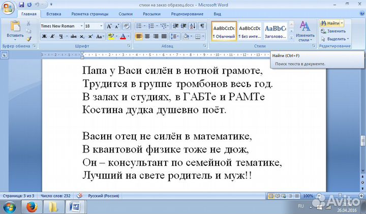Click the Word icon on the taskbar

tap(75, 207)
